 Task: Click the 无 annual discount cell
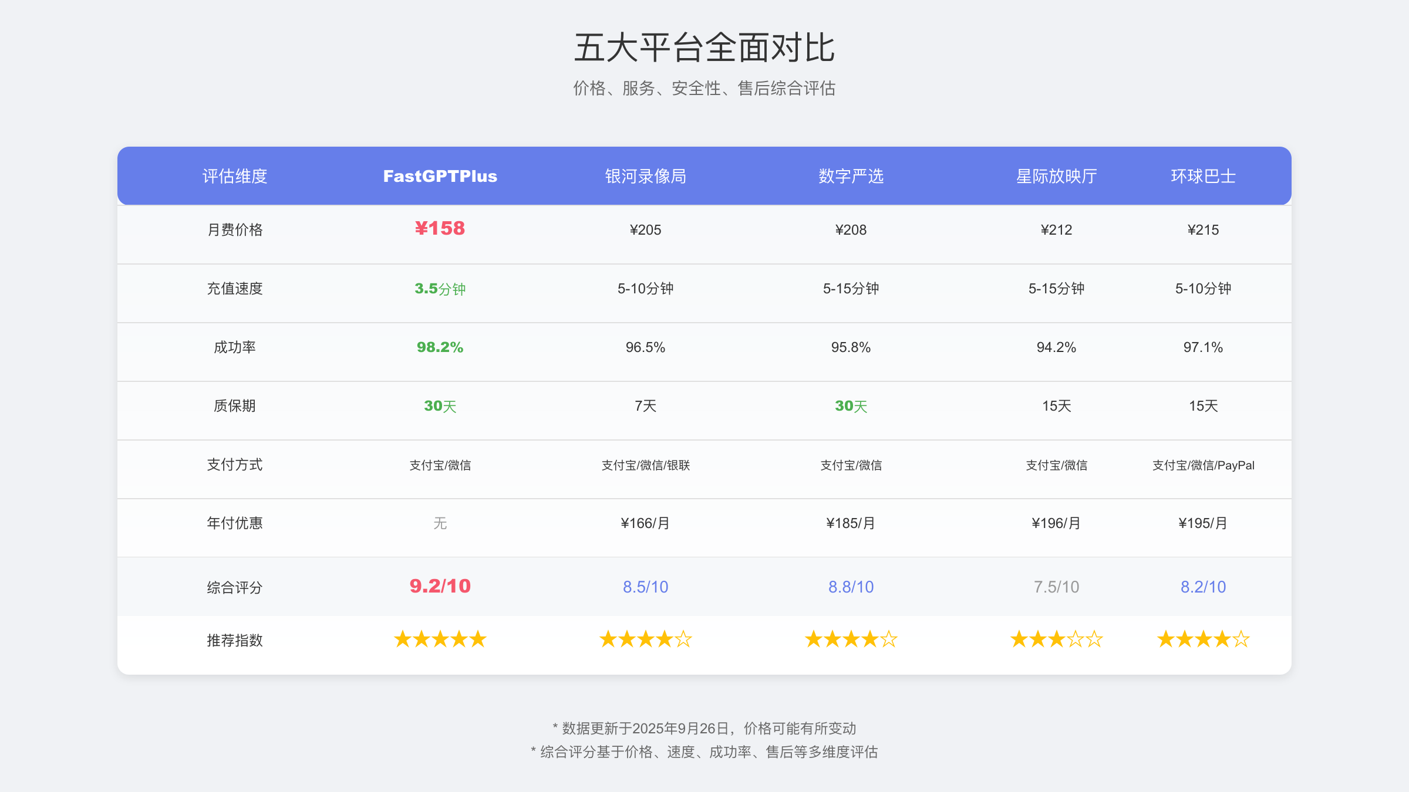[x=440, y=523]
